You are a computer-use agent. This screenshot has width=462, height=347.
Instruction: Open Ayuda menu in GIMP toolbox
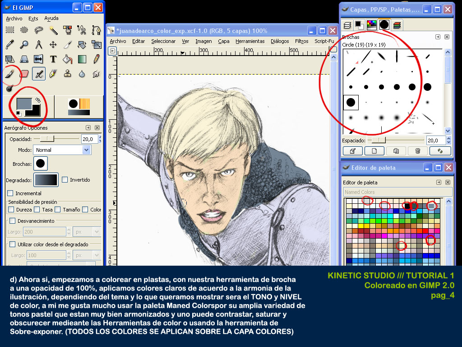pos(51,18)
